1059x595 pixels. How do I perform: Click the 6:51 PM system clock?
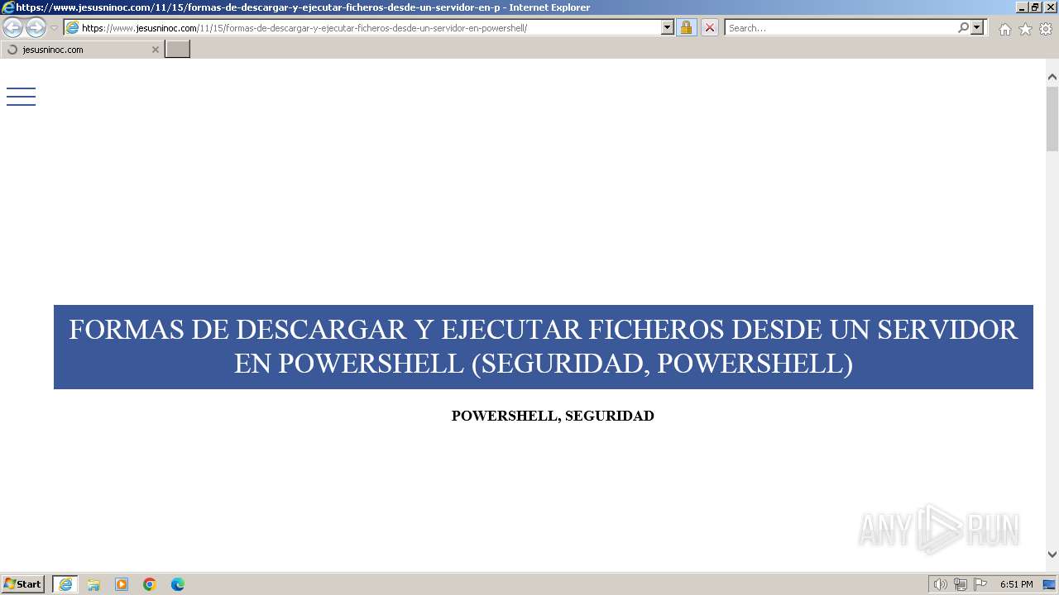click(x=1017, y=584)
